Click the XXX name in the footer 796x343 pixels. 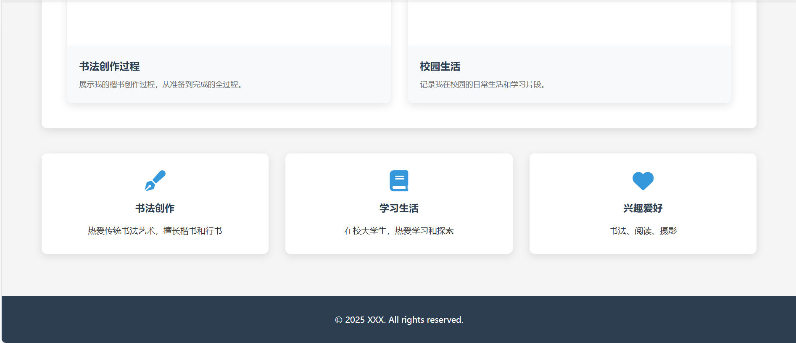click(x=376, y=320)
